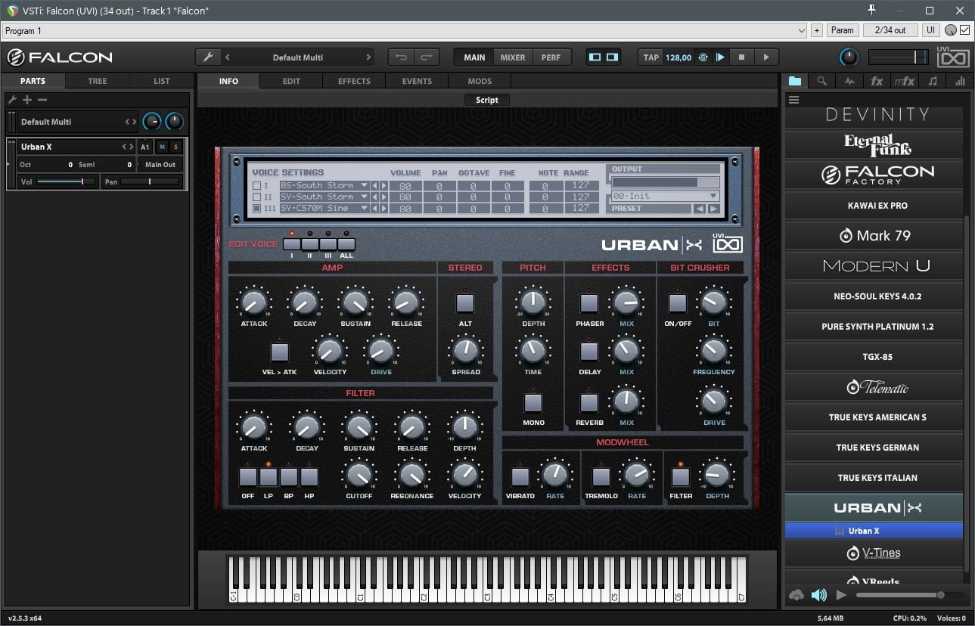The image size is (975, 626).
Task: Open the Param button in plugin header
Action: click(842, 30)
